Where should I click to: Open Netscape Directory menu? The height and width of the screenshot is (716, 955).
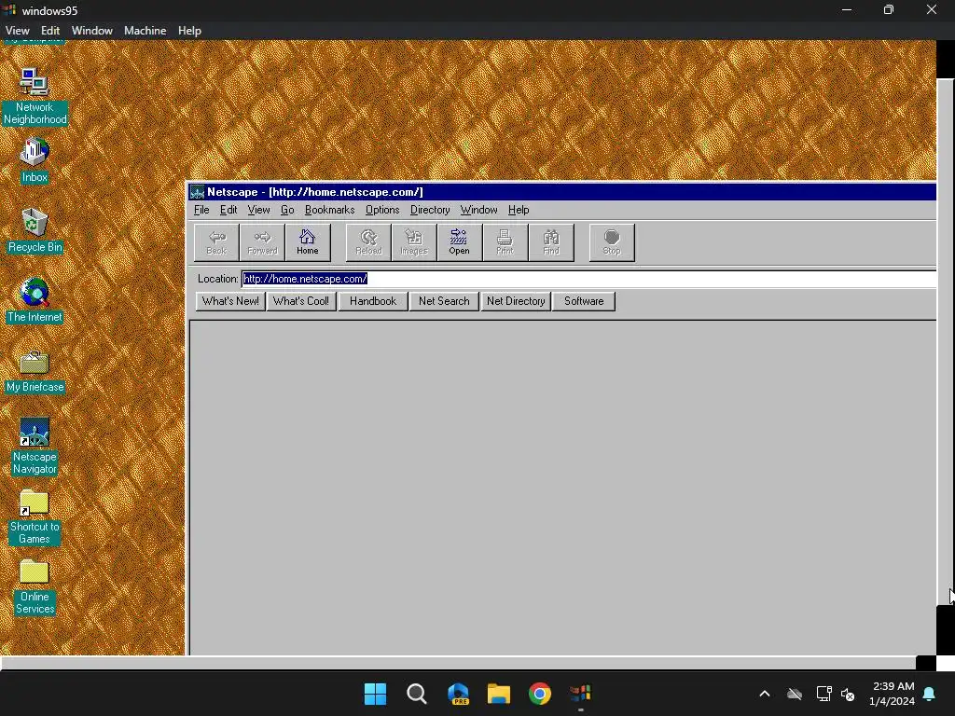point(430,210)
